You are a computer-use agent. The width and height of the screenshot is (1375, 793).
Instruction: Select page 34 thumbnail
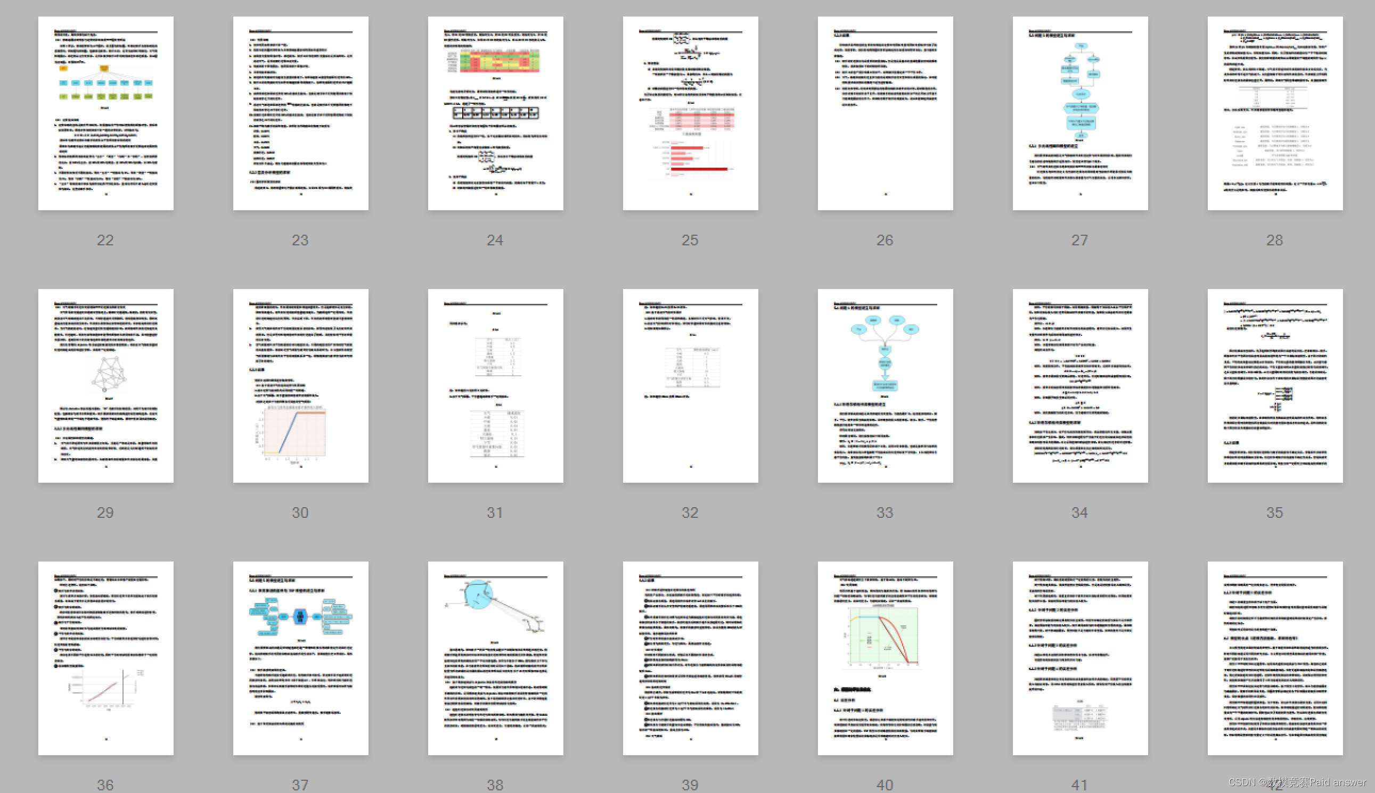[x=1079, y=386]
